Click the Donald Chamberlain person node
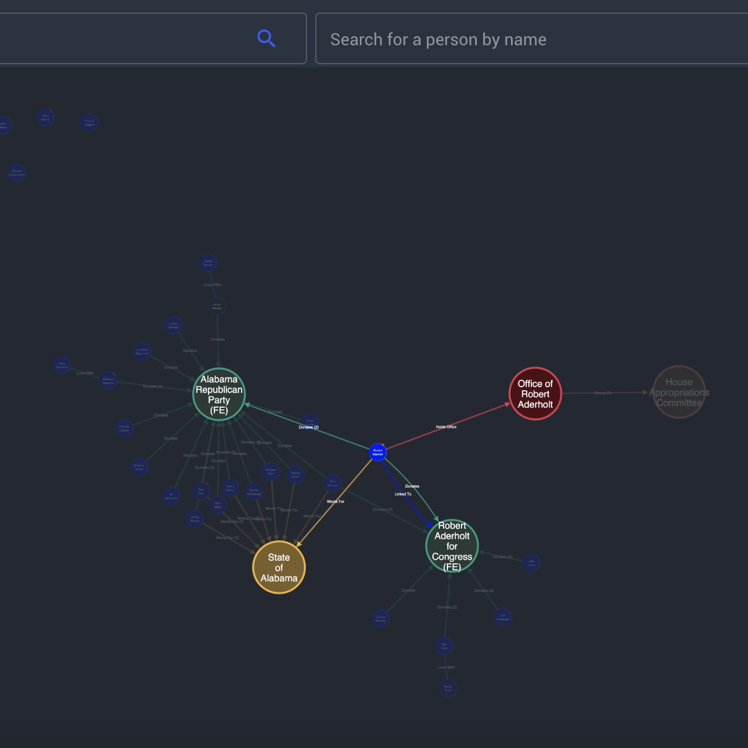The width and height of the screenshot is (748, 748). (16, 173)
